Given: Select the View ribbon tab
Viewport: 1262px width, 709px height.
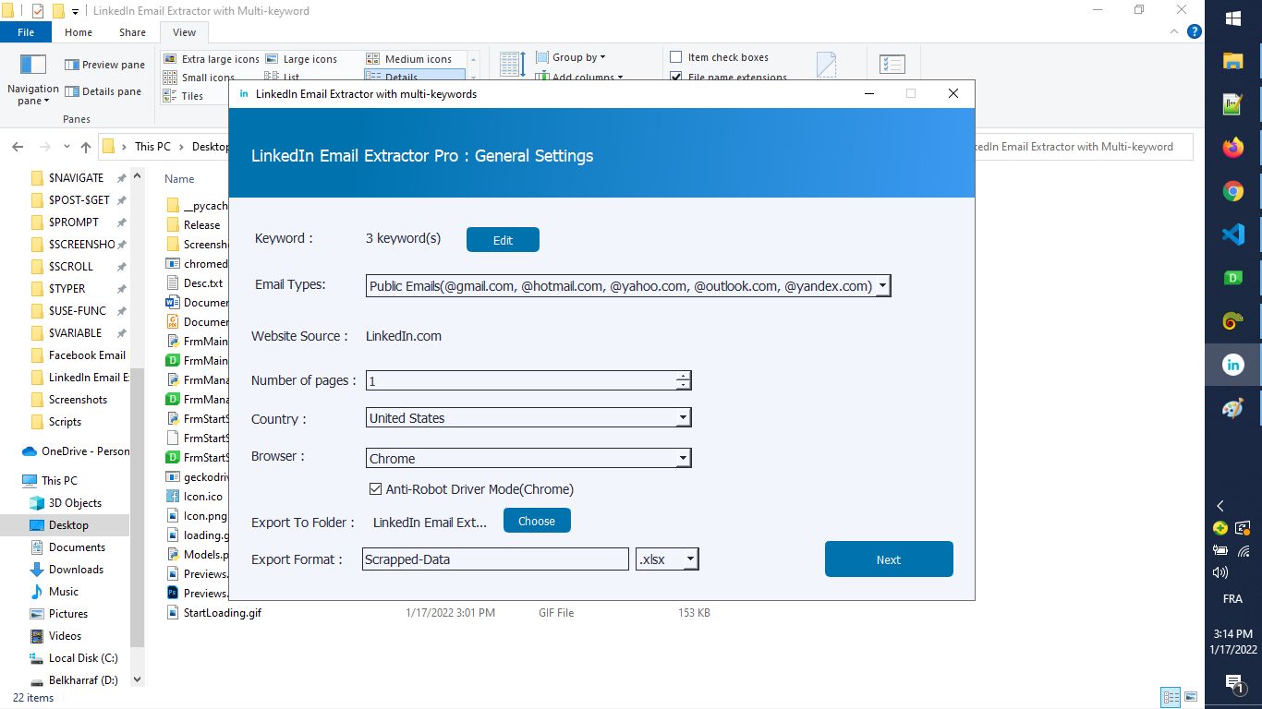Looking at the screenshot, I should pos(184,32).
